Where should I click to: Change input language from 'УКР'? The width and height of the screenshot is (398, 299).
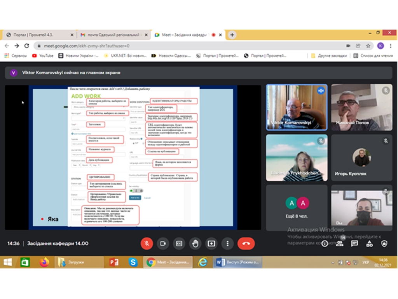365,262
